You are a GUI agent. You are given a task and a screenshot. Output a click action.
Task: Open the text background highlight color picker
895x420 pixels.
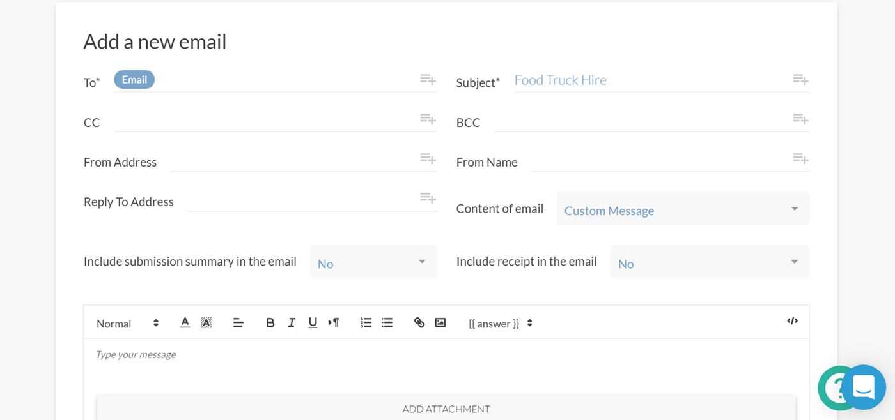(206, 323)
